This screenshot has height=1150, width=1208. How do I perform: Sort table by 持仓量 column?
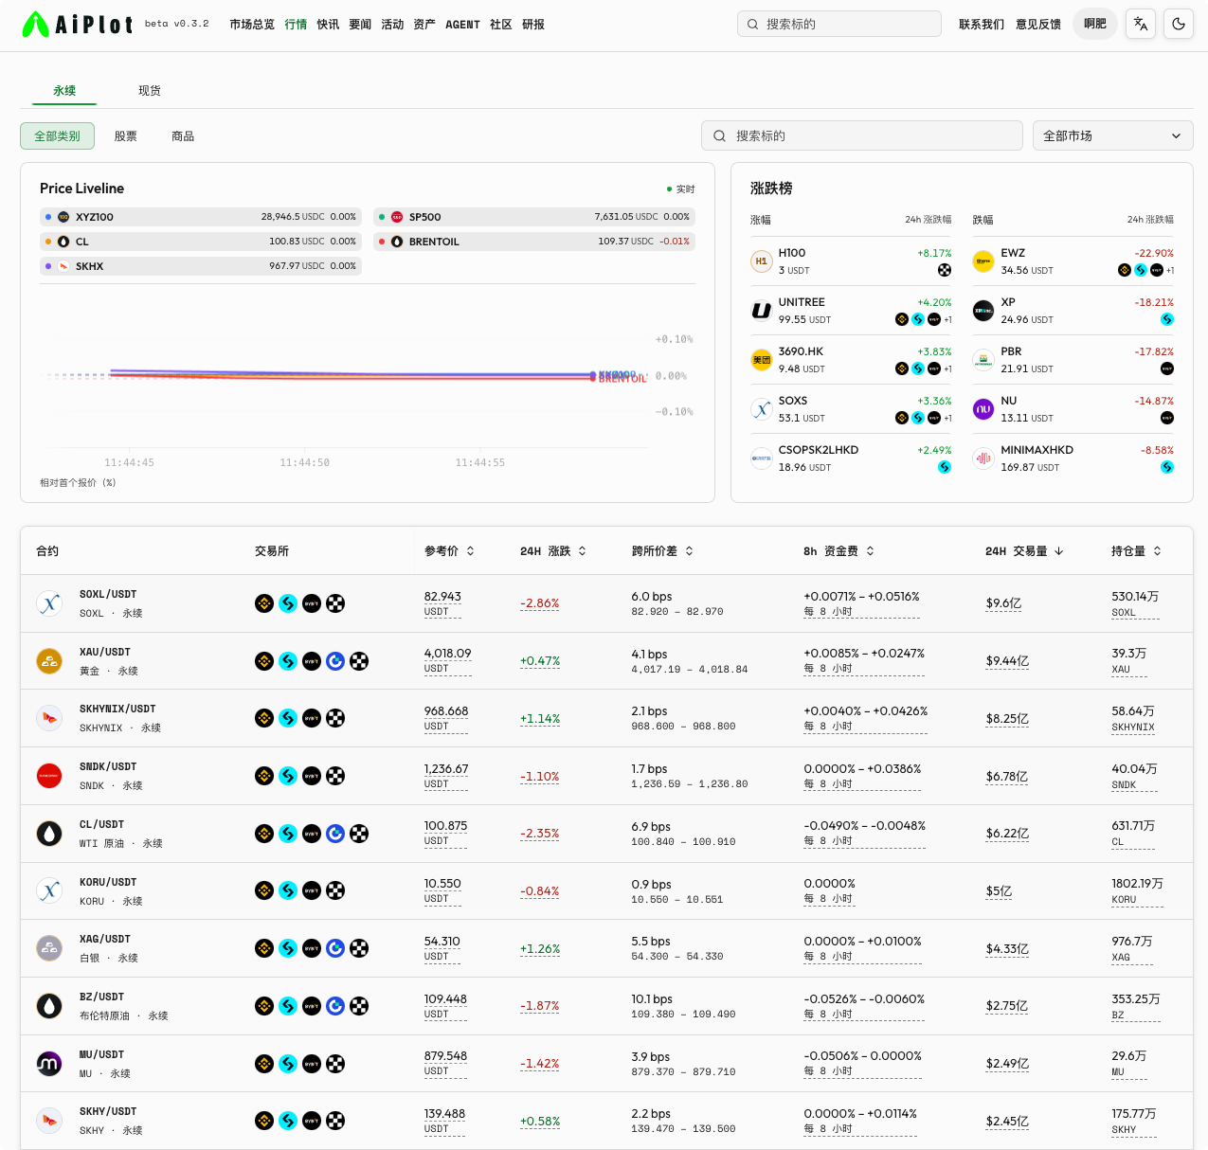tap(1136, 551)
